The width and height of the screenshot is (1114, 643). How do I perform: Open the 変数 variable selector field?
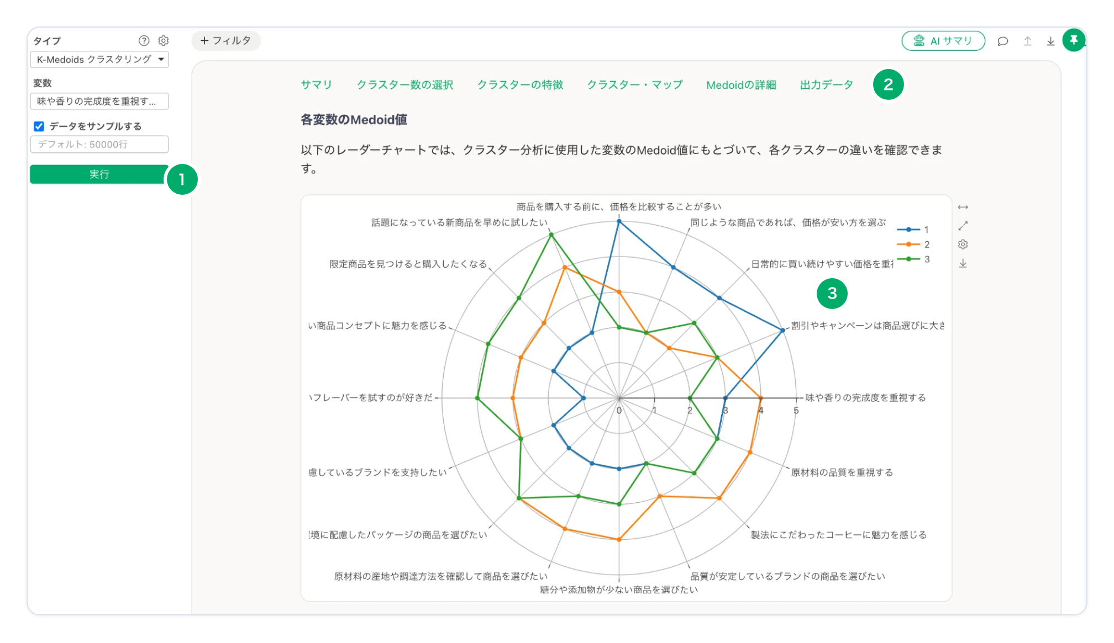pyautogui.click(x=99, y=101)
